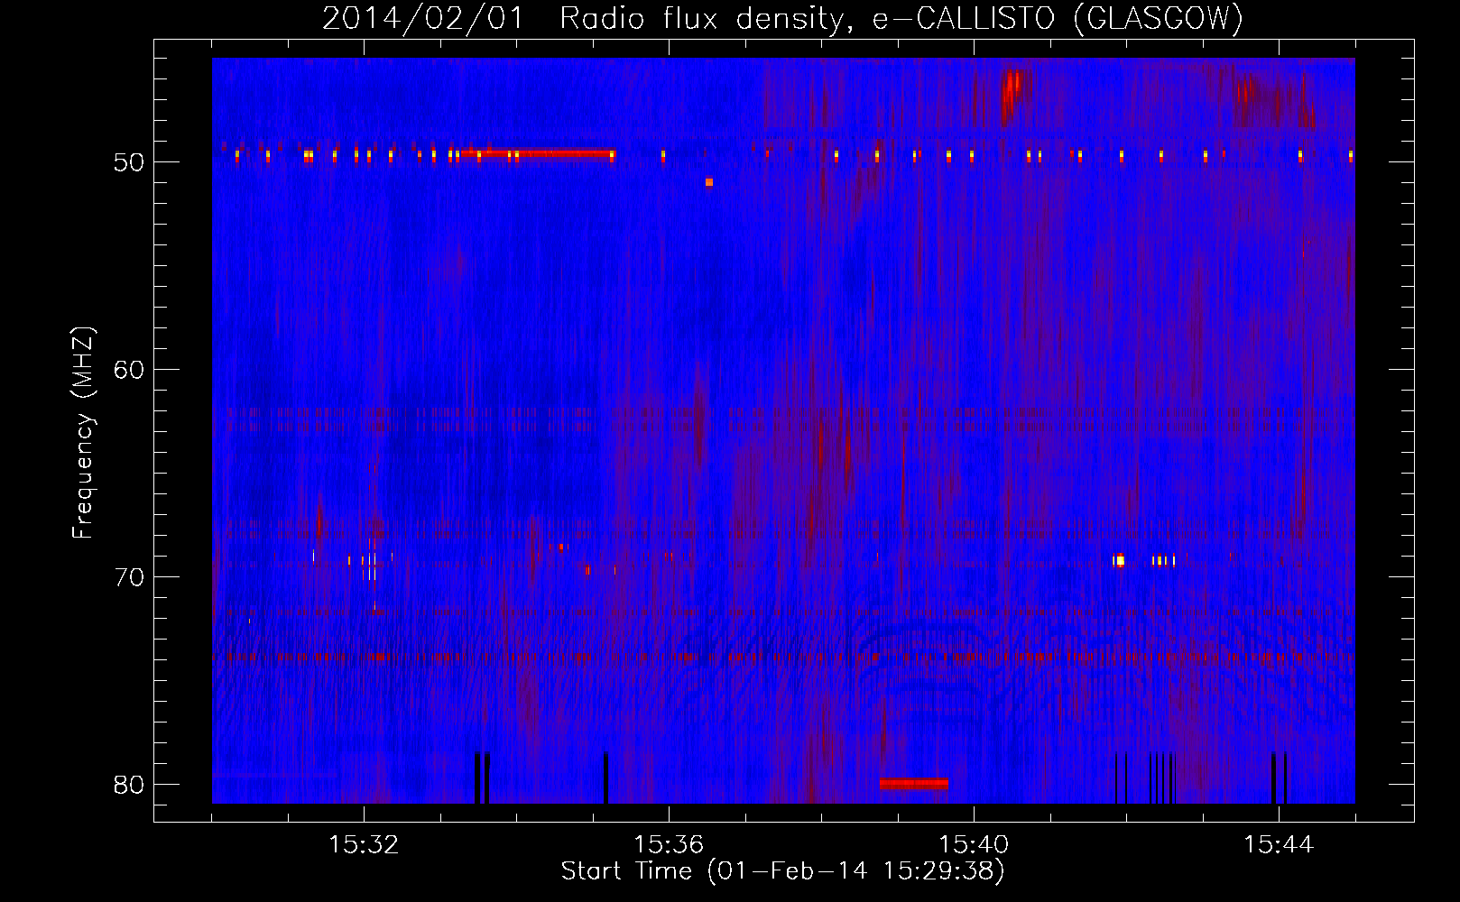The height and width of the screenshot is (902, 1460).
Task: Click the 'Start Time (01-Feb-14 15:29:38)' label
Action: click(782, 871)
